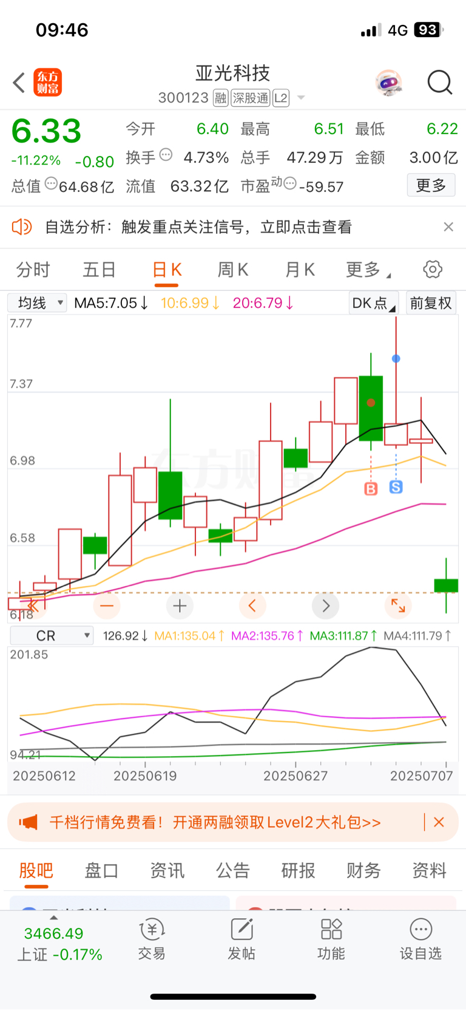The height and width of the screenshot is (1010, 466).
Task: Tap the 前复权 adjustment button
Action: coord(431,303)
